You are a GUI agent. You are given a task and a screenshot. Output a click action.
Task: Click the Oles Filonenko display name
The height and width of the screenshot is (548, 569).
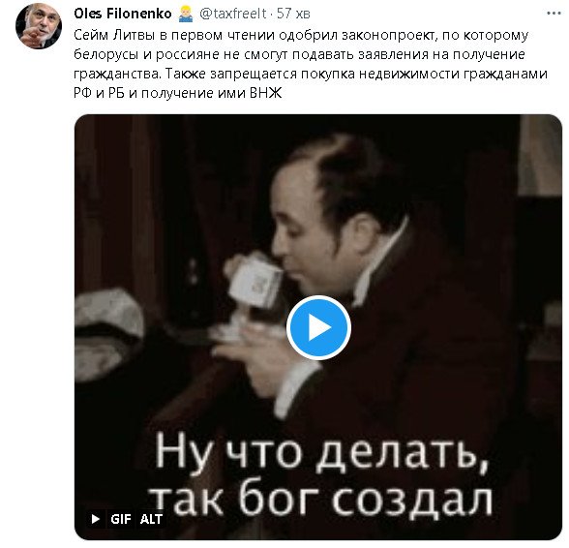123,14
